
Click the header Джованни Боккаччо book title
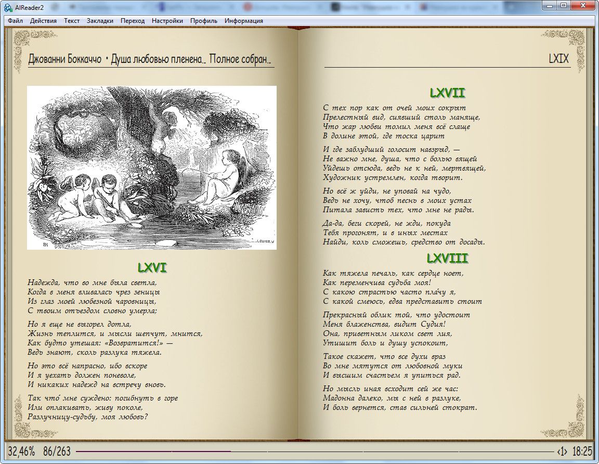(149, 59)
